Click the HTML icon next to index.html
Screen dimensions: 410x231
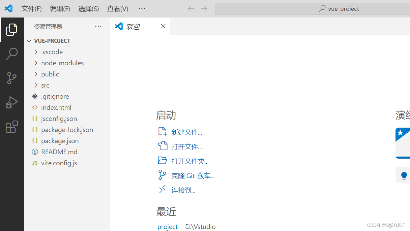click(35, 107)
